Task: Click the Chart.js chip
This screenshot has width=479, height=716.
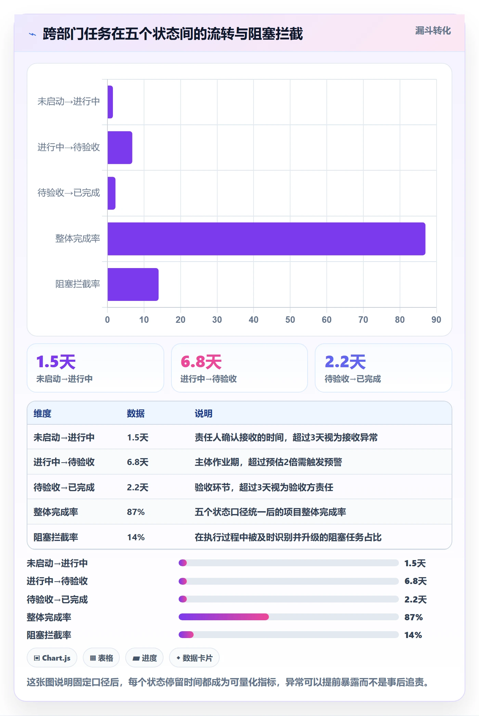Action: tap(52, 658)
